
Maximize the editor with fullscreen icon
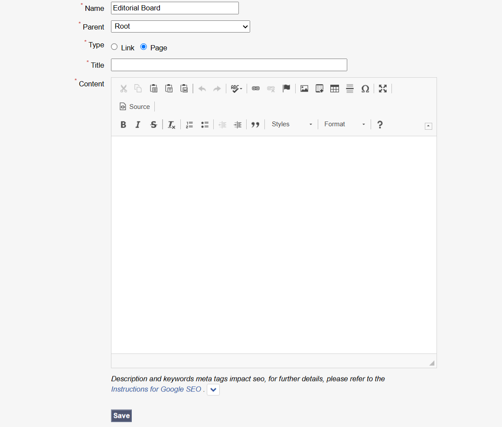383,89
